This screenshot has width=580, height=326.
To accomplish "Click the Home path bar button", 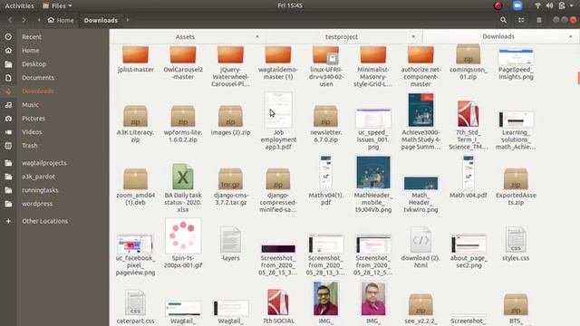I will [x=61, y=20].
